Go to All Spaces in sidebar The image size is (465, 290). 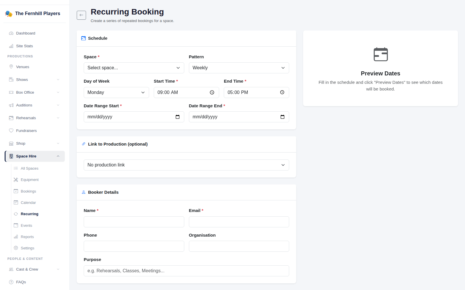[30, 168]
